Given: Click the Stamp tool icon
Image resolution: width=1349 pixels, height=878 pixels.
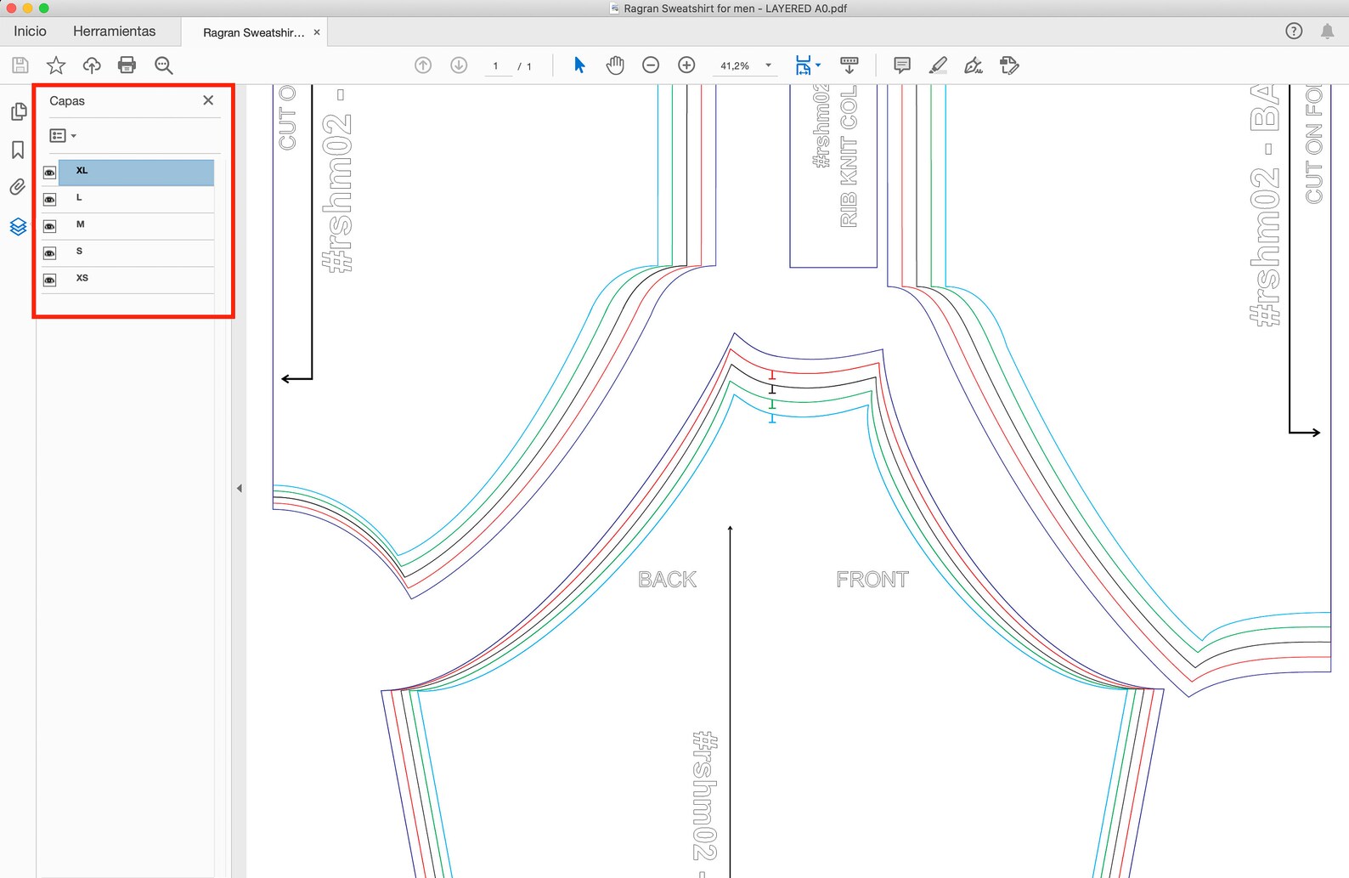Looking at the screenshot, I should (1009, 65).
